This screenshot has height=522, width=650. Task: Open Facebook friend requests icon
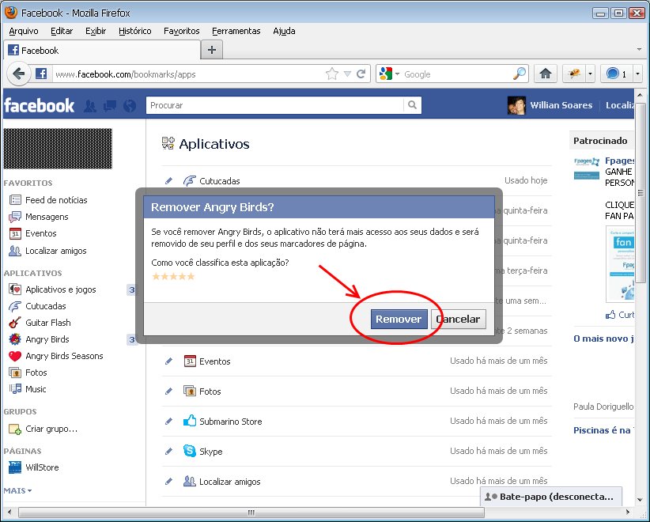pos(90,106)
